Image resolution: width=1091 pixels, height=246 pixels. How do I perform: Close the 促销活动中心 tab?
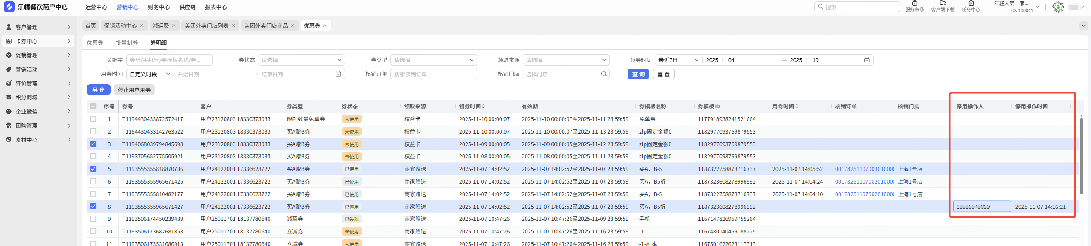141,26
